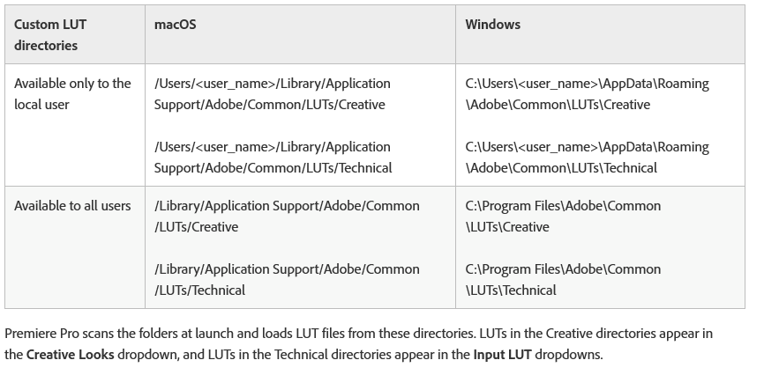This screenshot has width=764, height=375.
Task: Click "<user_name>" in the Windows local Technical path
Action: (x=556, y=147)
